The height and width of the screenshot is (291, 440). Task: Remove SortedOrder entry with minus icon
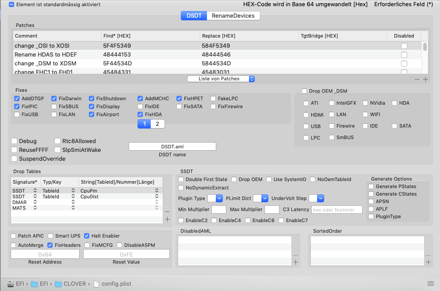(x=428, y=255)
